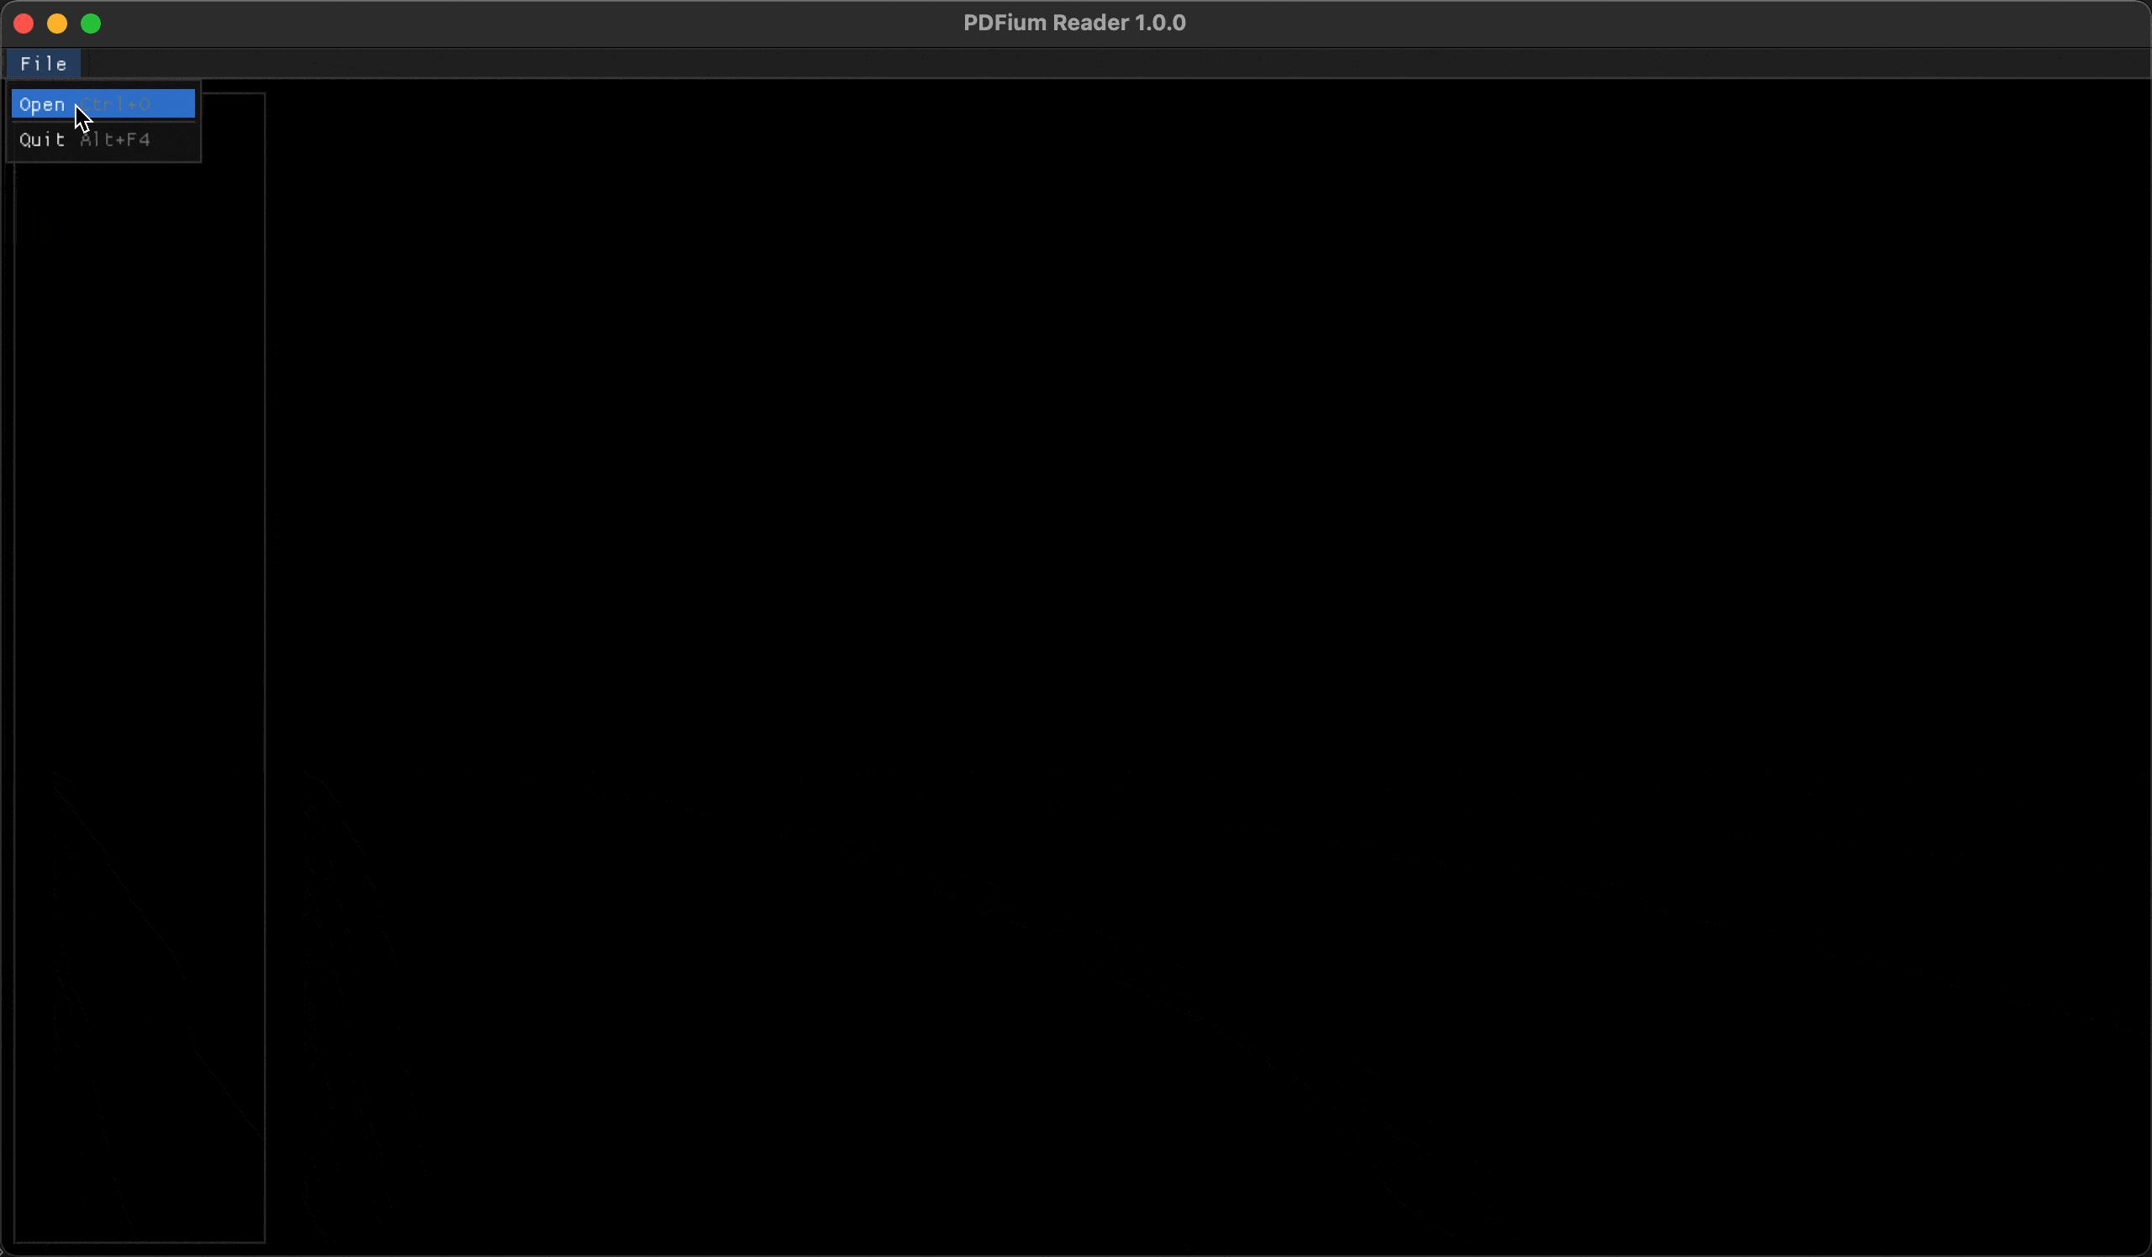
Task: Click the Alt+F4 shortcut hint text
Action: pyautogui.click(x=115, y=140)
